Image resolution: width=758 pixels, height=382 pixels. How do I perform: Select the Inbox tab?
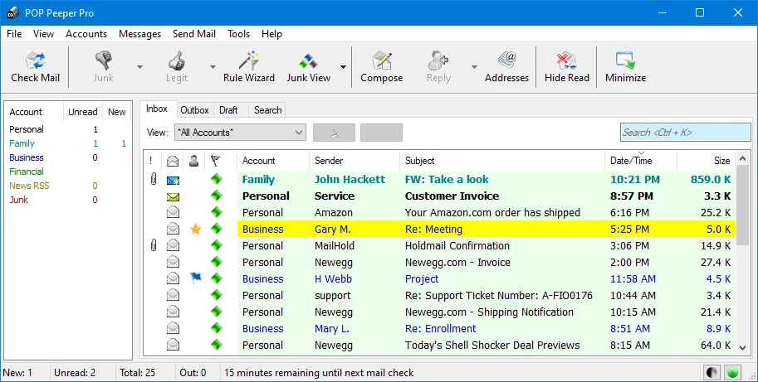pos(157,109)
